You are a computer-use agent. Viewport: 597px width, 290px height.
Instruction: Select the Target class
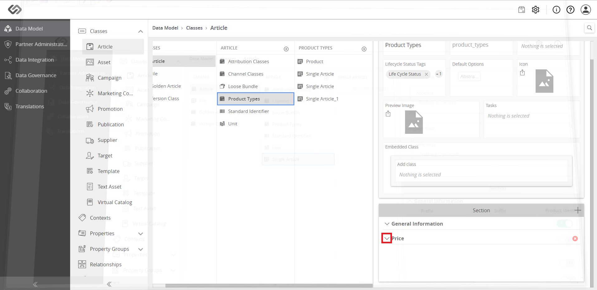tap(113, 156)
